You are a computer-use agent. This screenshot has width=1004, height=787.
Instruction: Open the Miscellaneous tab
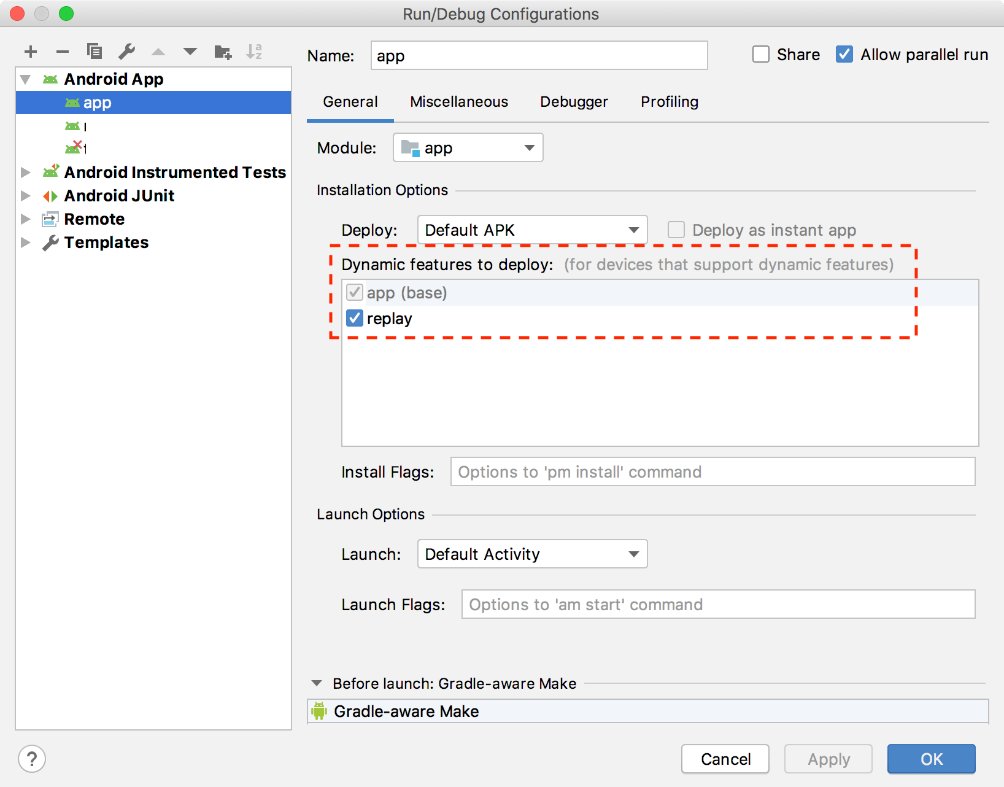pos(458,102)
